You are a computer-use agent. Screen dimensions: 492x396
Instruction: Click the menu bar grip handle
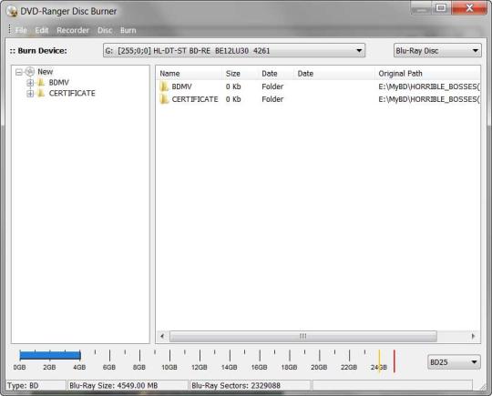(9, 29)
